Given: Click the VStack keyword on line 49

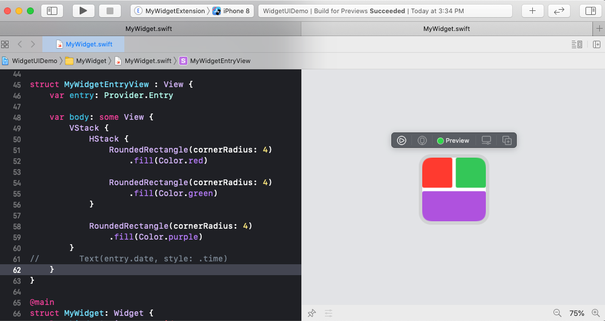Looking at the screenshot, I should (84, 128).
